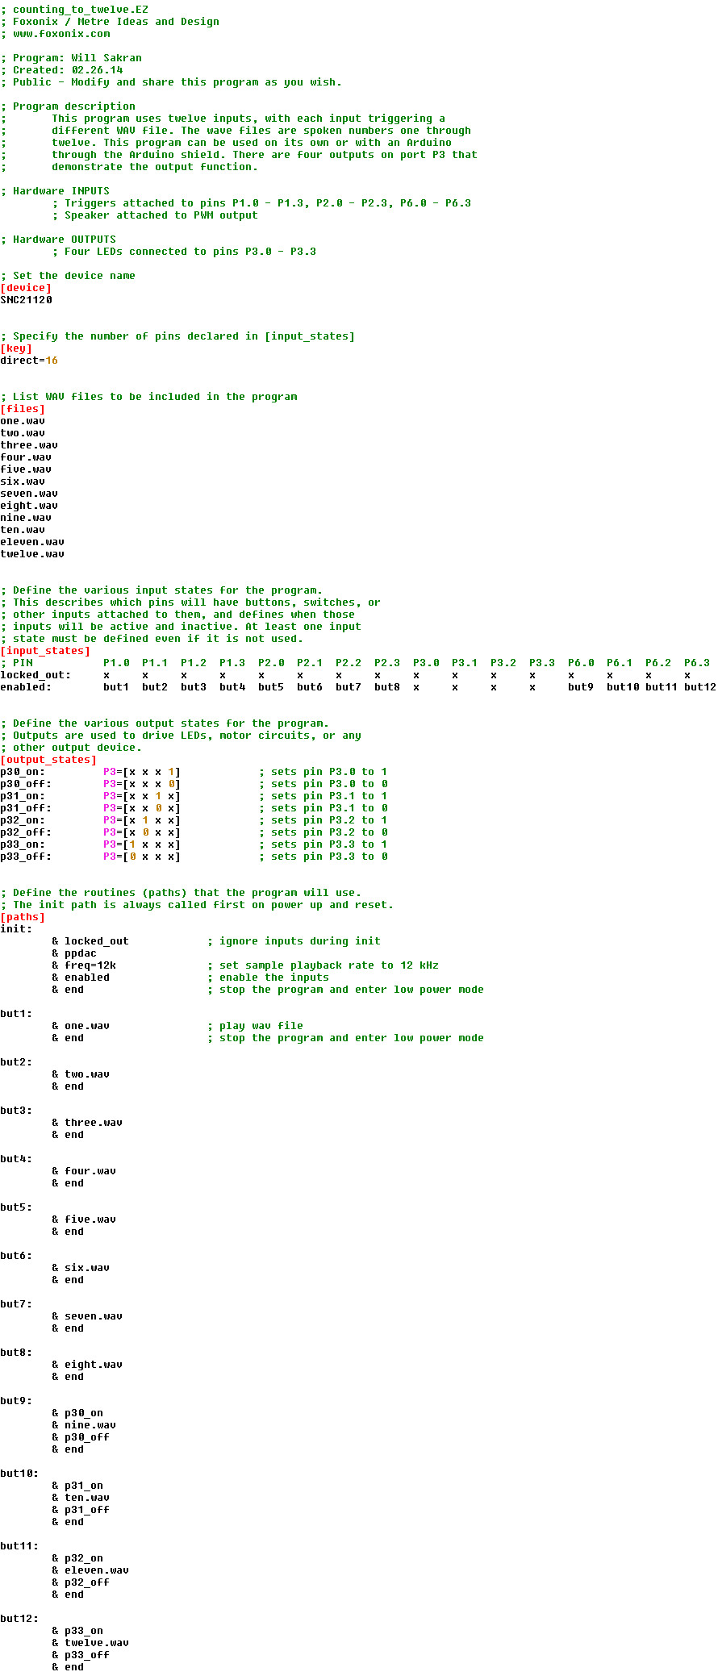
Task: Click the p31_on: output state label
Action: coord(23,796)
